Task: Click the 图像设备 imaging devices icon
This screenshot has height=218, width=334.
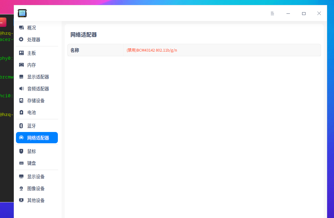Action: pyautogui.click(x=21, y=188)
